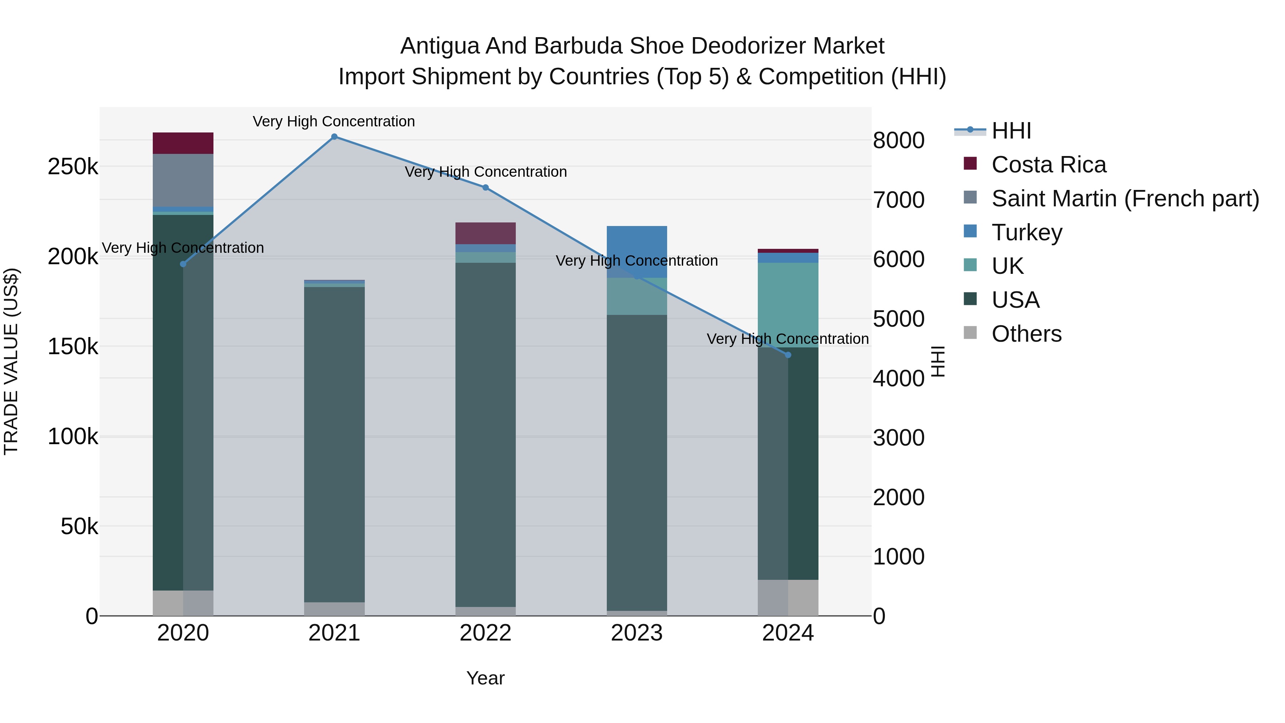Click the HHI line marker in legend
This screenshot has width=1285, height=723.
point(970,130)
